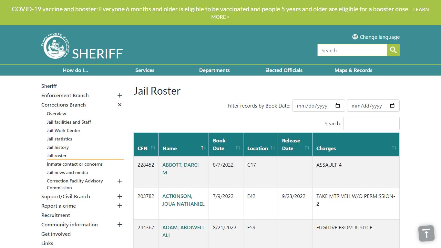Go to Sheriff sidebar link

point(49,86)
